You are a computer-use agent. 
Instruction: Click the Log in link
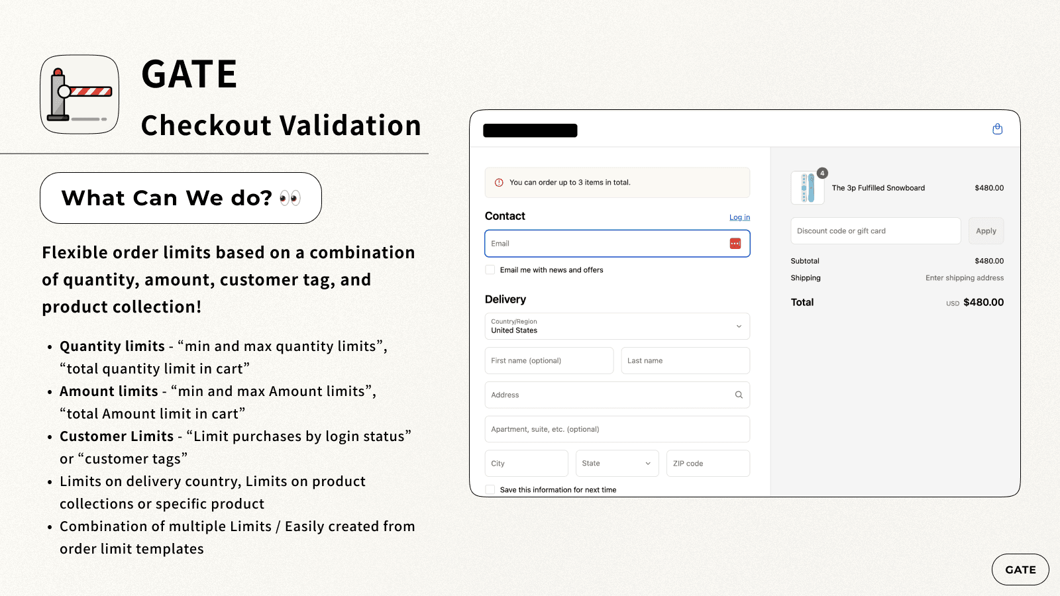coord(739,217)
